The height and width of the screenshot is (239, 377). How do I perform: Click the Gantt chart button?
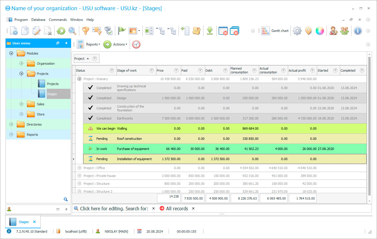pos(275,30)
